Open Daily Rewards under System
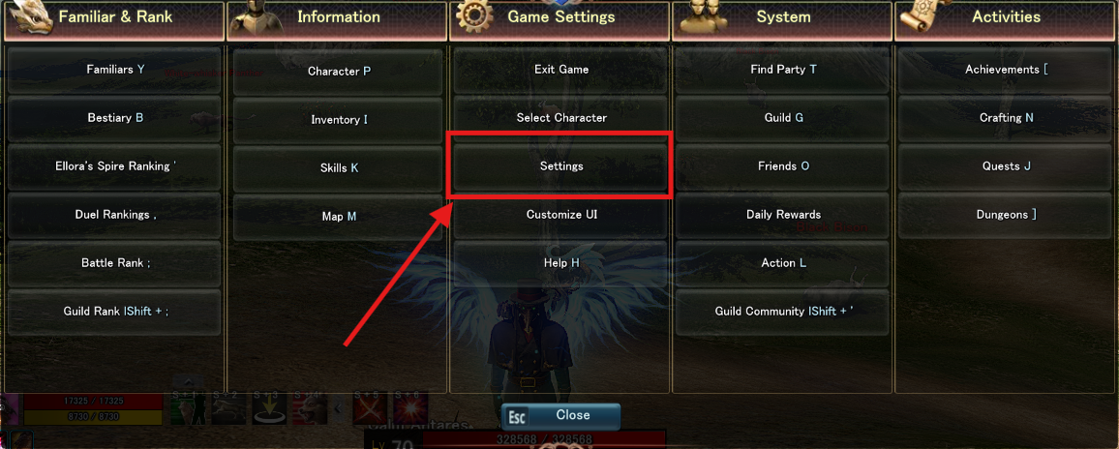The width and height of the screenshot is (1119, 449). pyautogui.click(x=783, y=214)
